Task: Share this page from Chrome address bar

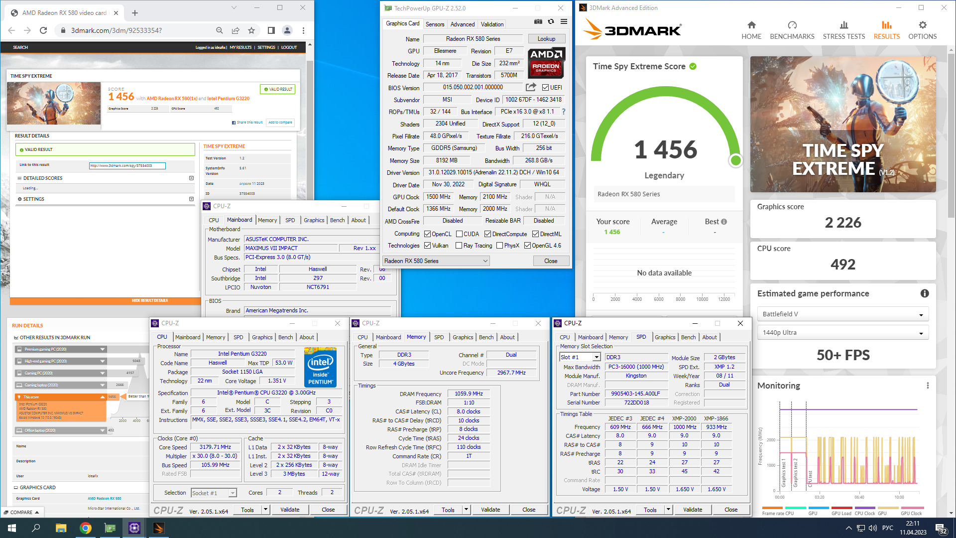Action: coord(236,30)
